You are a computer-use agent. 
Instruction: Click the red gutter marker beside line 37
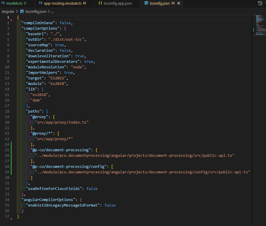click(x=11, y=219)
